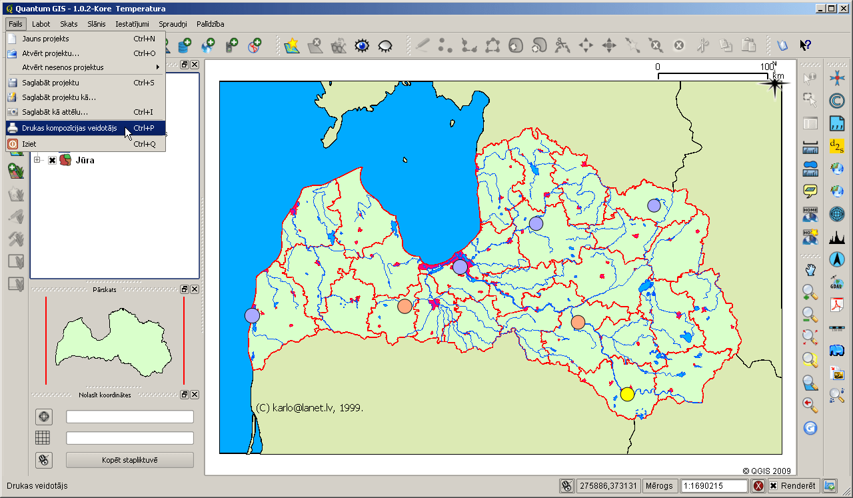
Task: Click the red stop rendering button
Action: point(758,486)
